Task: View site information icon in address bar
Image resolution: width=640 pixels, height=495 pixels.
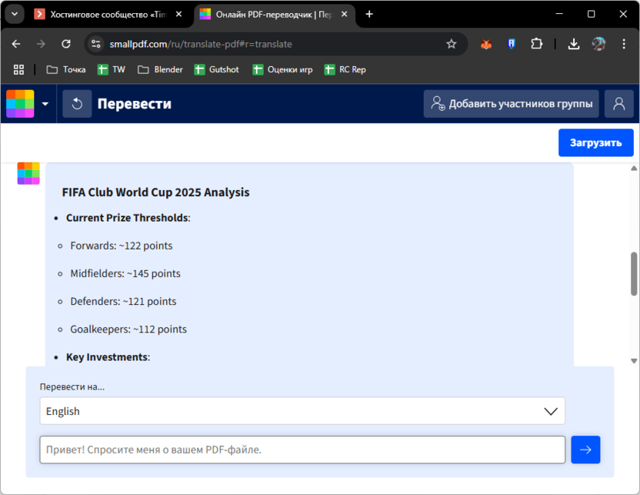Action: coord(96,44)
